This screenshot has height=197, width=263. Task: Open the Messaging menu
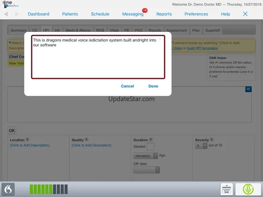[133, 14]
